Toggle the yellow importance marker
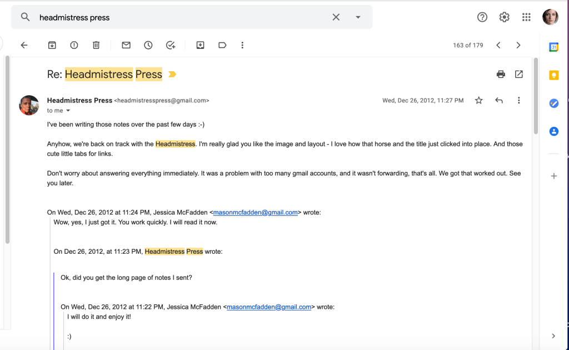The image size is (569, 350). point(172,75)
